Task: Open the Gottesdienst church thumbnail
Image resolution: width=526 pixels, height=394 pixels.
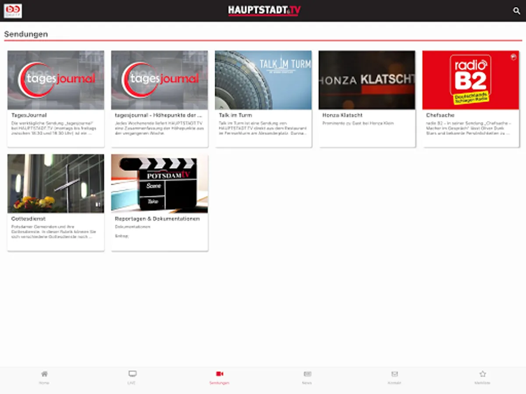Action: [x=56, y=183]
